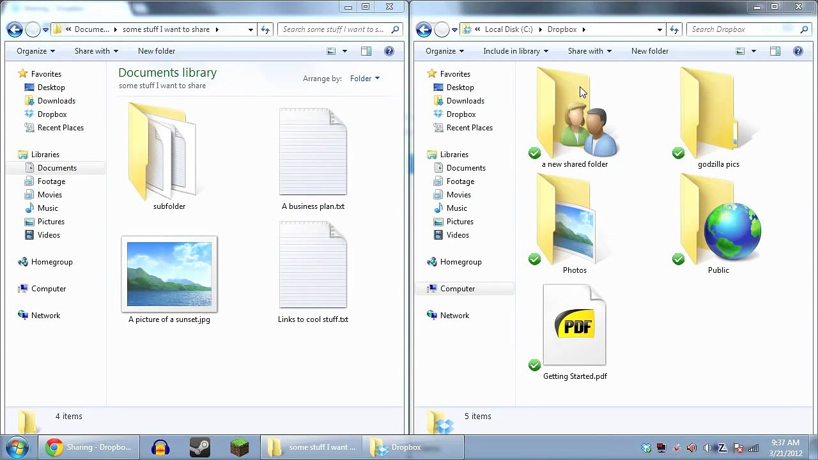This screenshot has width=818, height=460.
Task: Open view options dropdown in the Dropbox window
Action: [x=753, y=51]
